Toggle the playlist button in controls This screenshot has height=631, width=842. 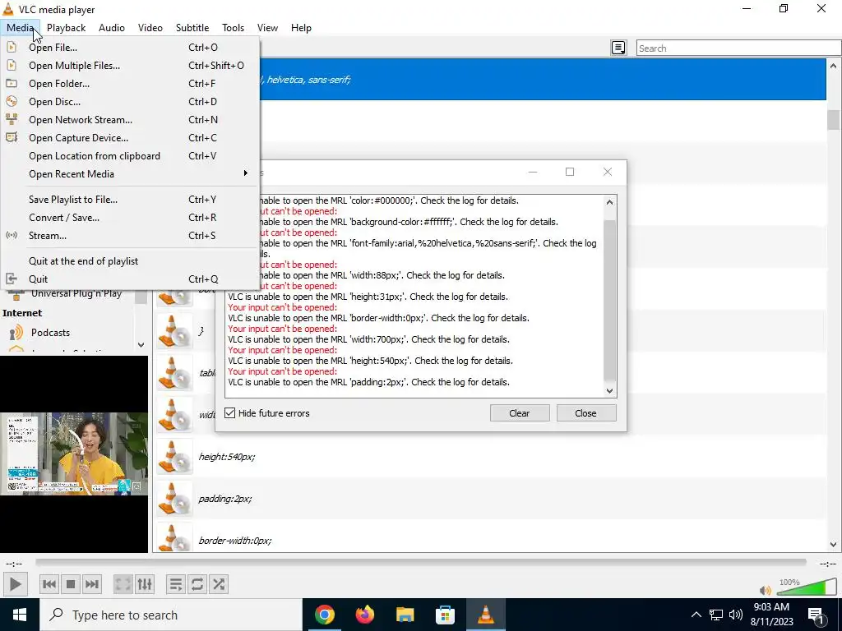point(176,584)
